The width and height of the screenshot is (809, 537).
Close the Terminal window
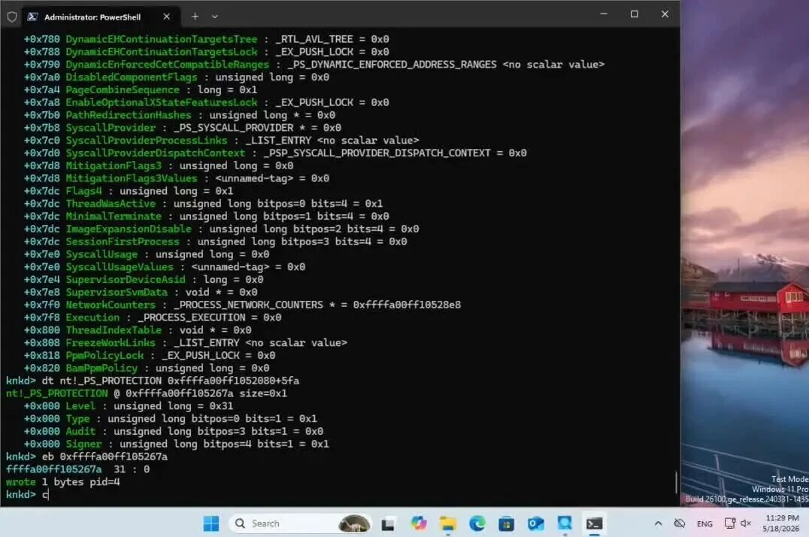[665, 14]
